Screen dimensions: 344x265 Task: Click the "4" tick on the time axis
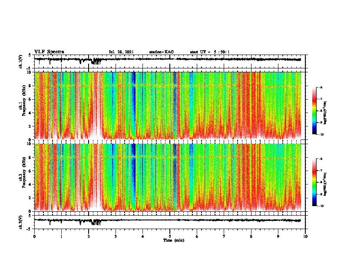[x=143, y=236]
